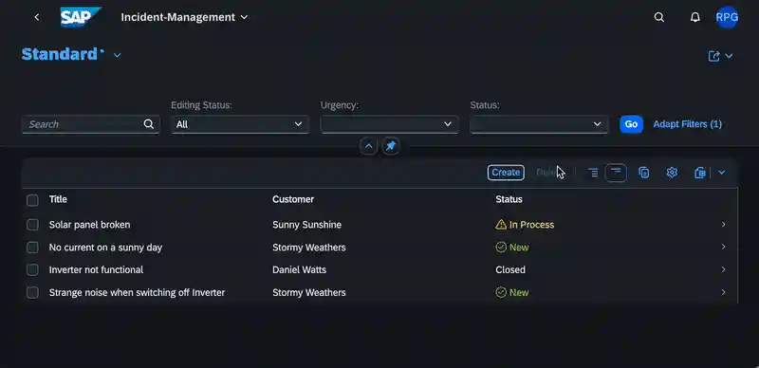Image resolution: width=759 pixels, height=368 pixels.
Task: Export table to spreadsheet
Action: pyautogui.click(x=700, y=173)
